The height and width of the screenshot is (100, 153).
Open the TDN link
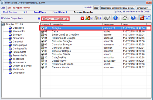[x=25, y=12]
